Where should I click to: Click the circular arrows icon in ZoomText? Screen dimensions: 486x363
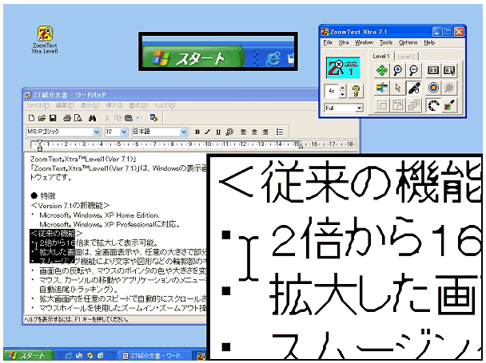click(433, 105)
